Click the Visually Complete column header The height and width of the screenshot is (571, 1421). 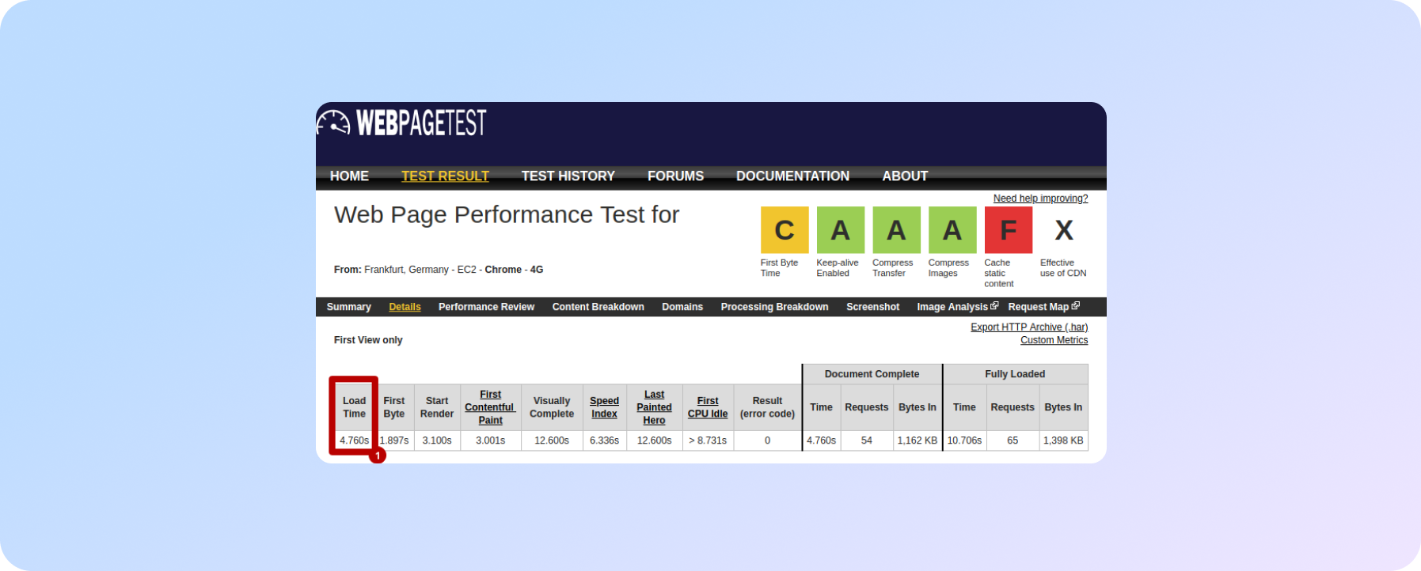point(552,407)
